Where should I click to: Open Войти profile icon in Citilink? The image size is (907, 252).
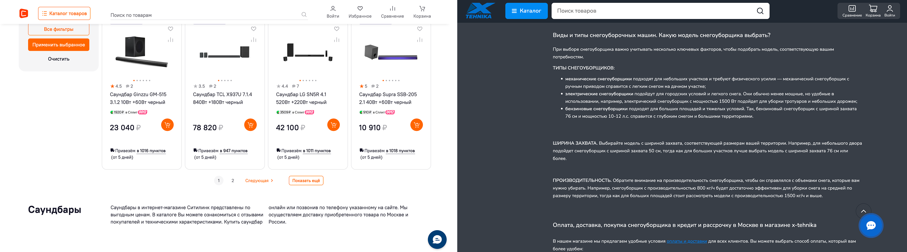pyautogui.click(x=333, y=12)
